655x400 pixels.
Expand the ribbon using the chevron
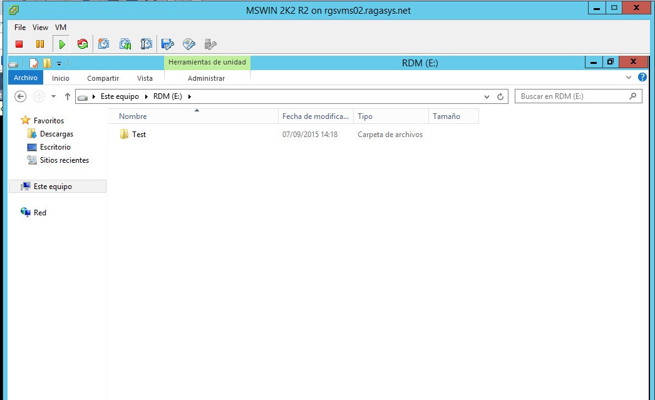pyautogui.click(x=629, y=78)
